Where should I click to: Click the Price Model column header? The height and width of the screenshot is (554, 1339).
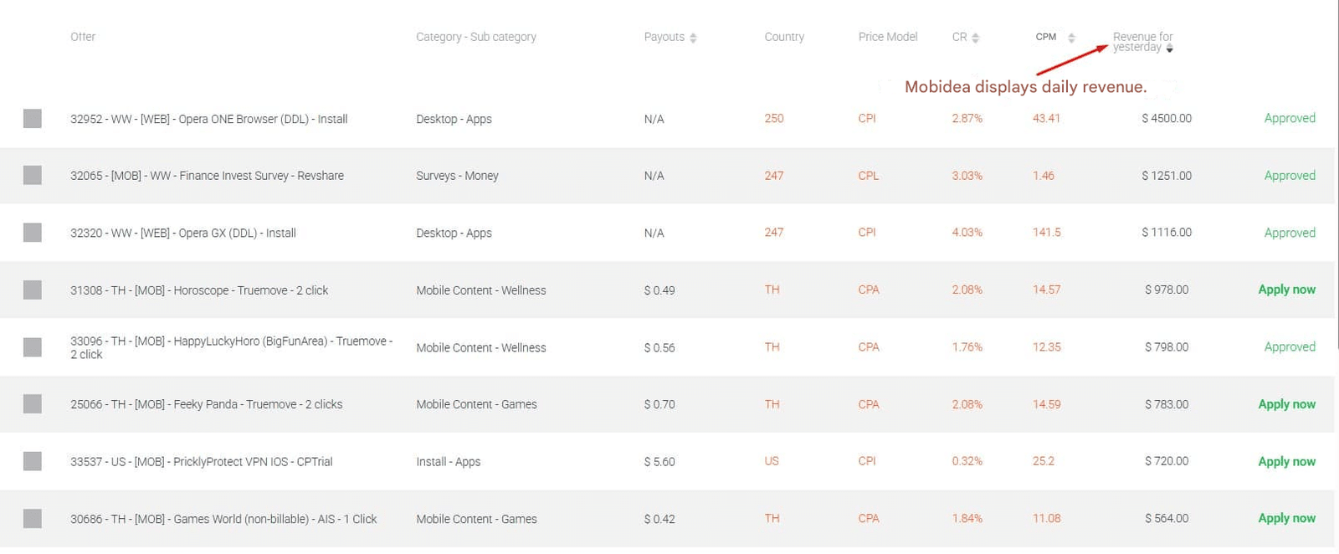point(887,37)
